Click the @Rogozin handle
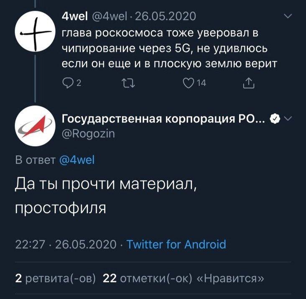306x299 pixels. 88,133
